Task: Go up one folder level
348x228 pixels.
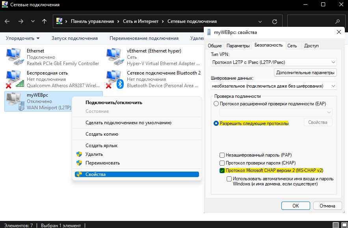Action: (45, 21)
